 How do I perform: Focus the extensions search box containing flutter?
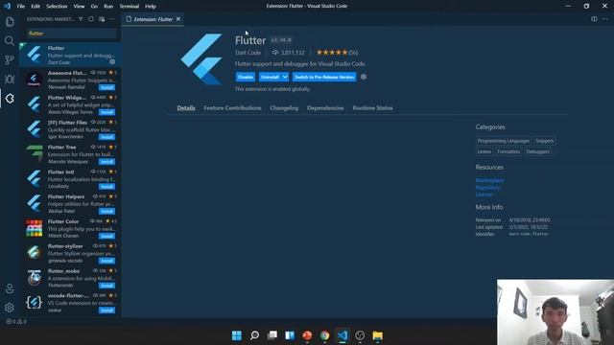click(x=72, y=34)
